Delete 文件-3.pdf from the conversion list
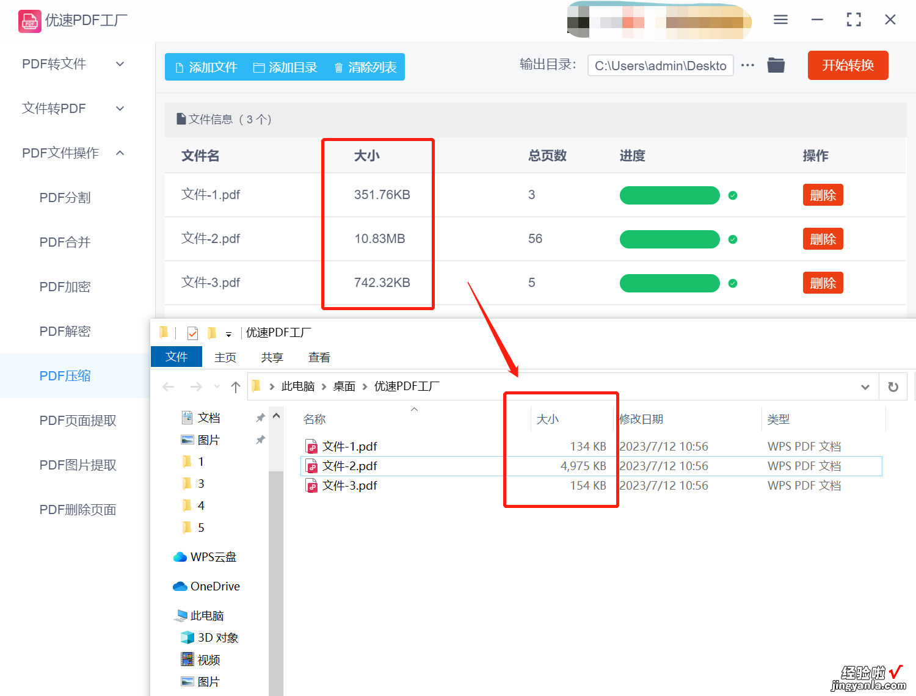 pos(823,283)
